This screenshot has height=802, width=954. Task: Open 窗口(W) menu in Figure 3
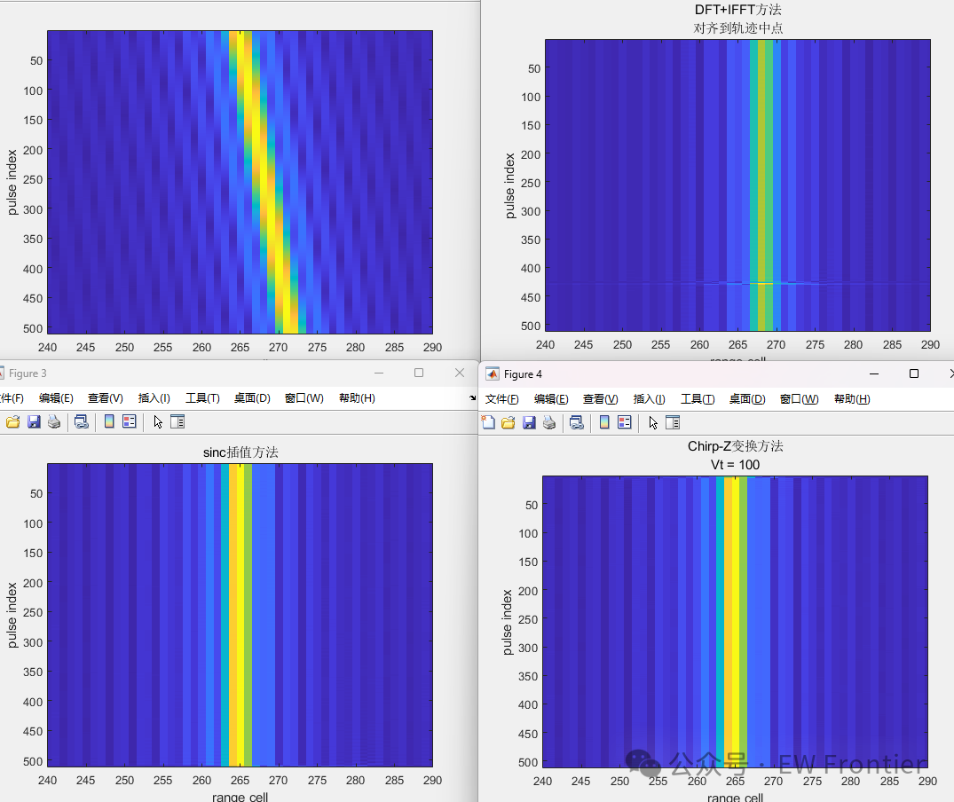pyautogui.click(x=304, y=398)
